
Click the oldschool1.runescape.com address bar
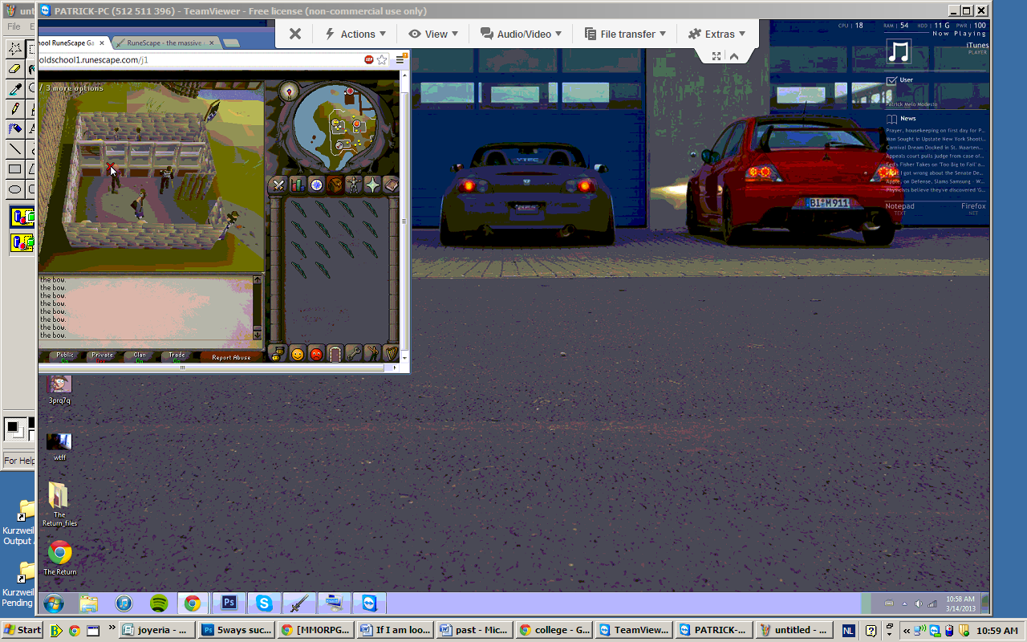click(201, 59)
